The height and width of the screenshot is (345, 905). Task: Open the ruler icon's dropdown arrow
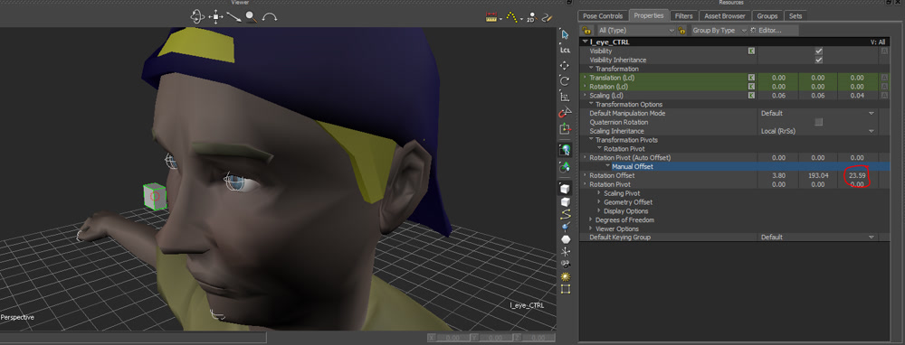[501, 18]
